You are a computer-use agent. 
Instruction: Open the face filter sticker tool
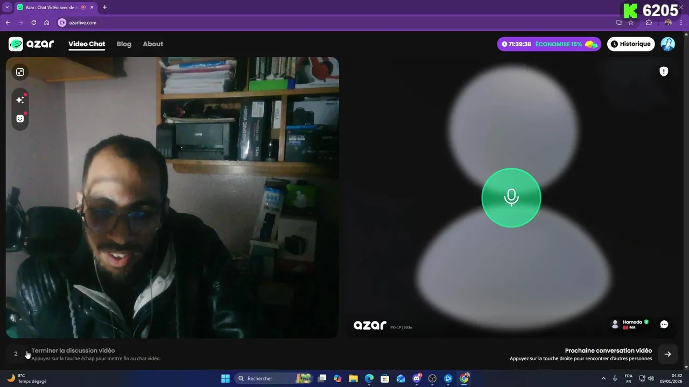20,119
